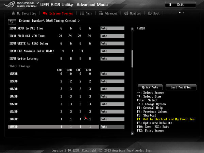Select DRAM CKE Minimum Pulse Width label

(32, 51)
